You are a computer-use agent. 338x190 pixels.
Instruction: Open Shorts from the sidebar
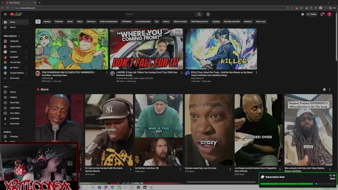click(x=16, y=27)
